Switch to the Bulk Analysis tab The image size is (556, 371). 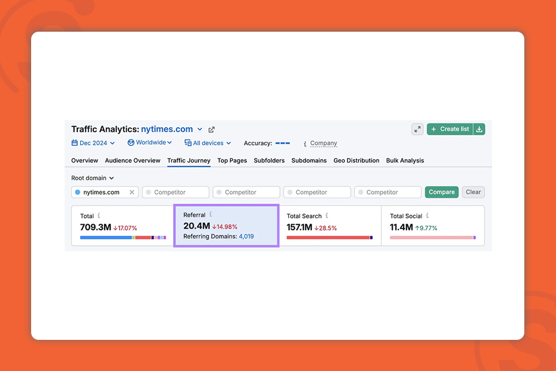coord(405,161)
